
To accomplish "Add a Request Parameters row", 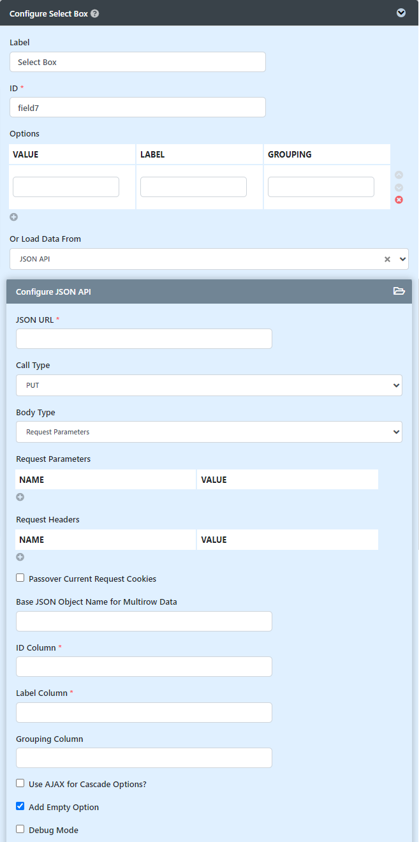I will coord(20,497).
